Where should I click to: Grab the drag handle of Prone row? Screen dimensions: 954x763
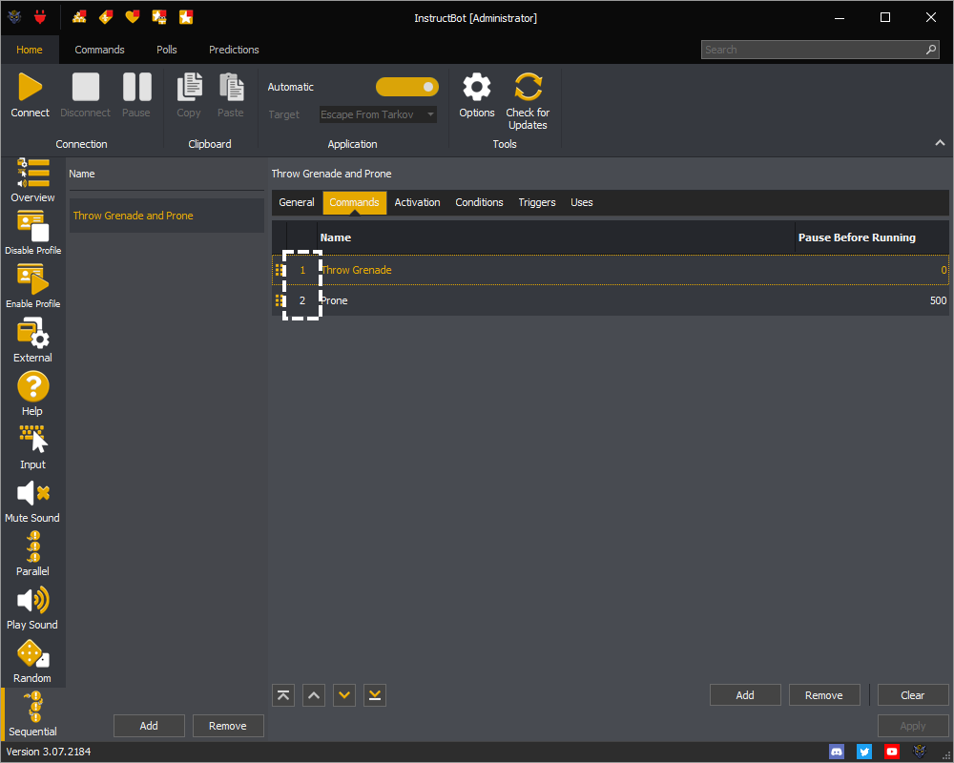coord(280,300)
